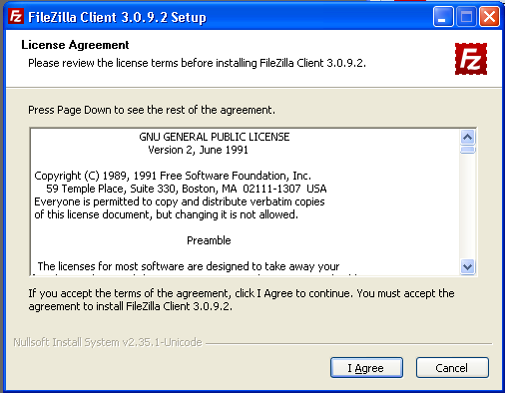Click the FileZilla icon in the title bar
Screen dimensions: 505x393
[16, 16]
